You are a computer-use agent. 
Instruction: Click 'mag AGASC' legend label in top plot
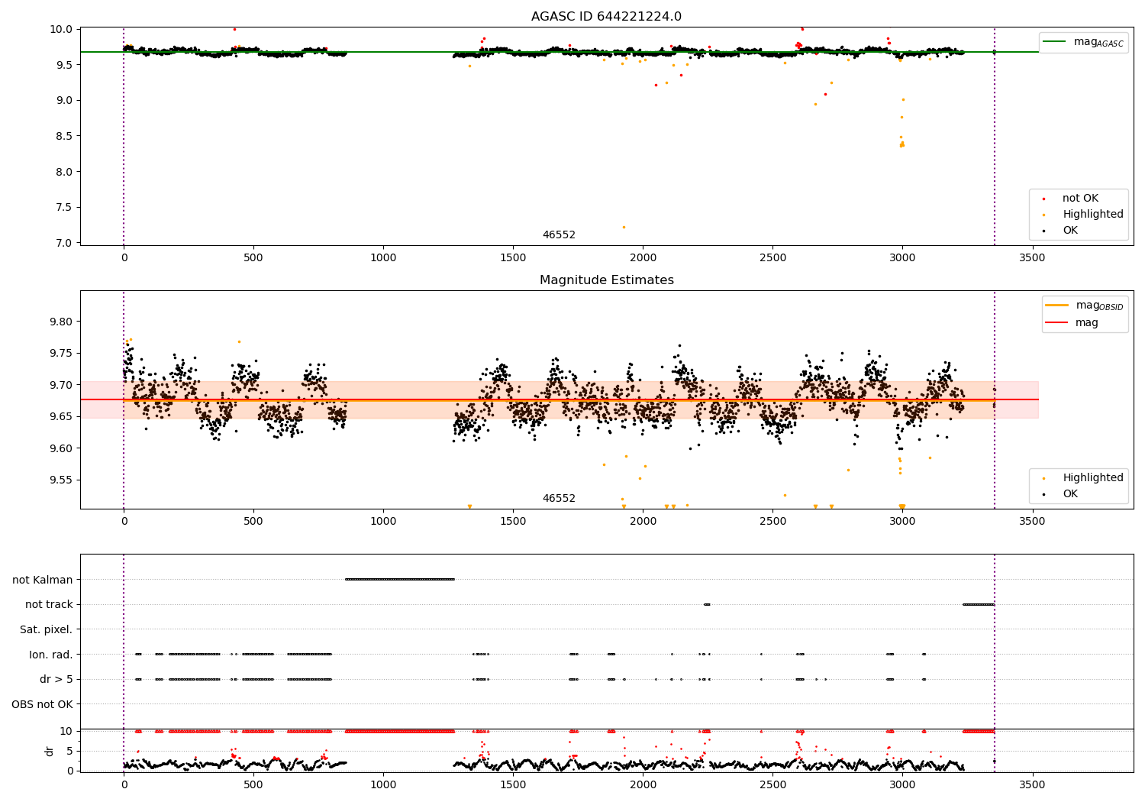coord(1098,42)
